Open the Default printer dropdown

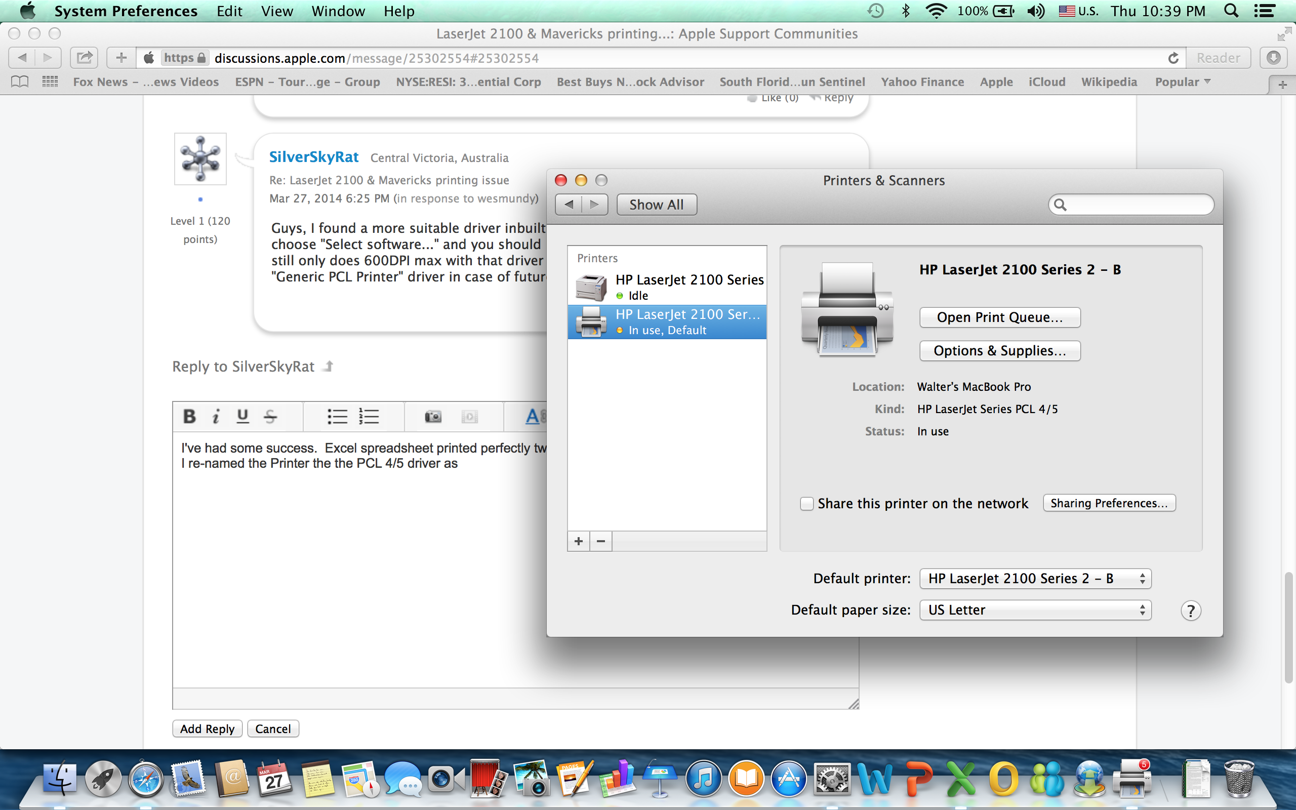click(x=1035, y=579)
